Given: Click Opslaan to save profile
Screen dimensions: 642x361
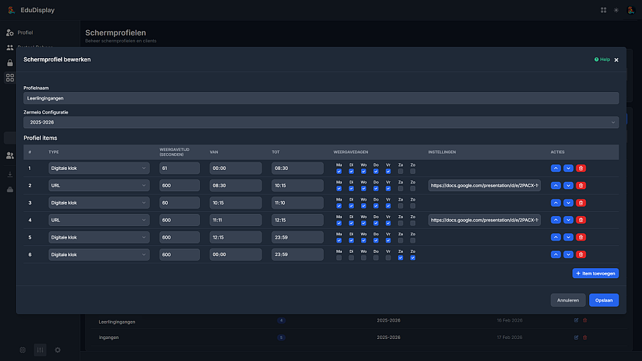Looking at the screenshot, I should (603, 300).
